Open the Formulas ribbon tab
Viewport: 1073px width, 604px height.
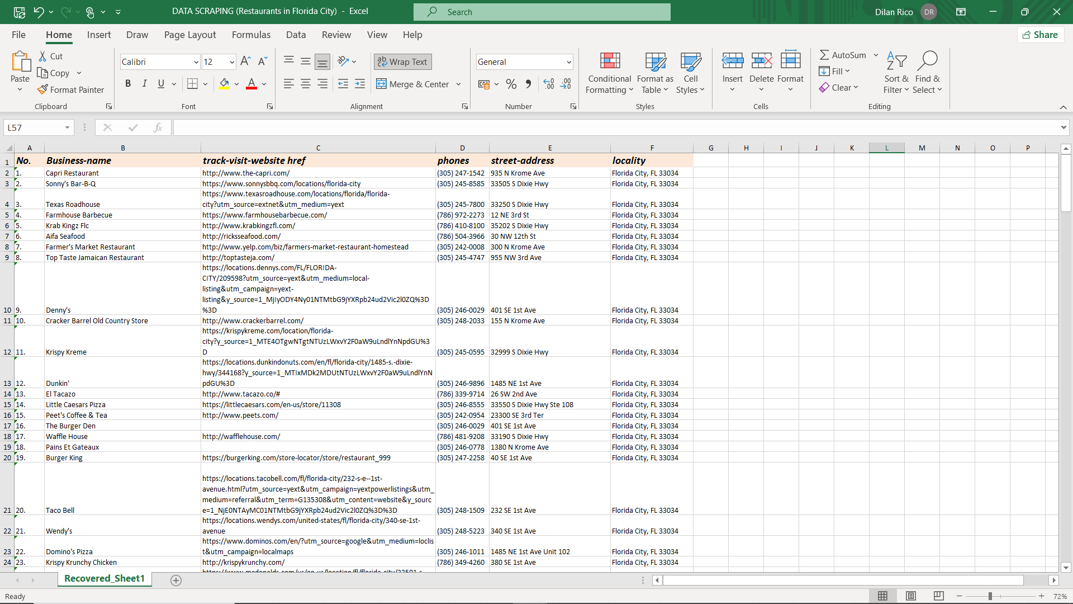point(251,35)
